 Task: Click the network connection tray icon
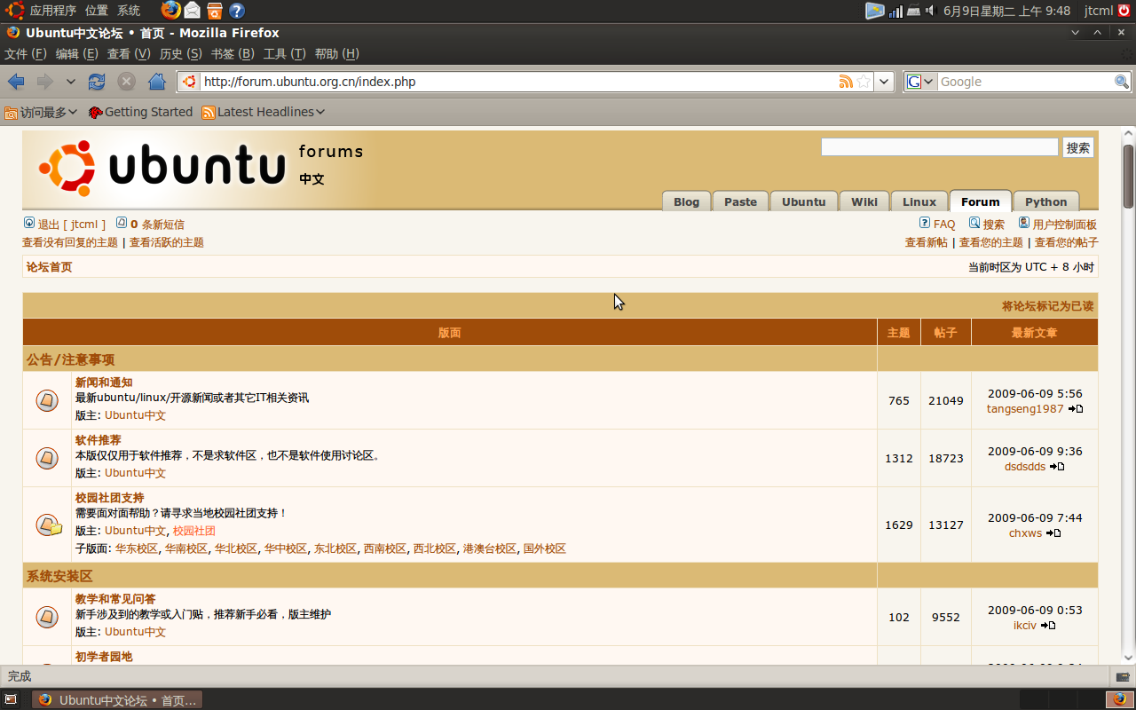click(896, 11)
